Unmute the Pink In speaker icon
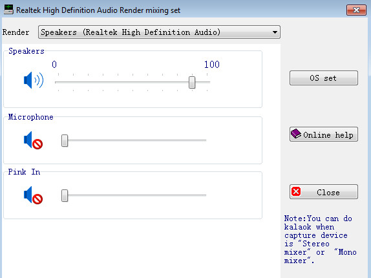This screenshot has width=371, height=278. coord(33,195)
